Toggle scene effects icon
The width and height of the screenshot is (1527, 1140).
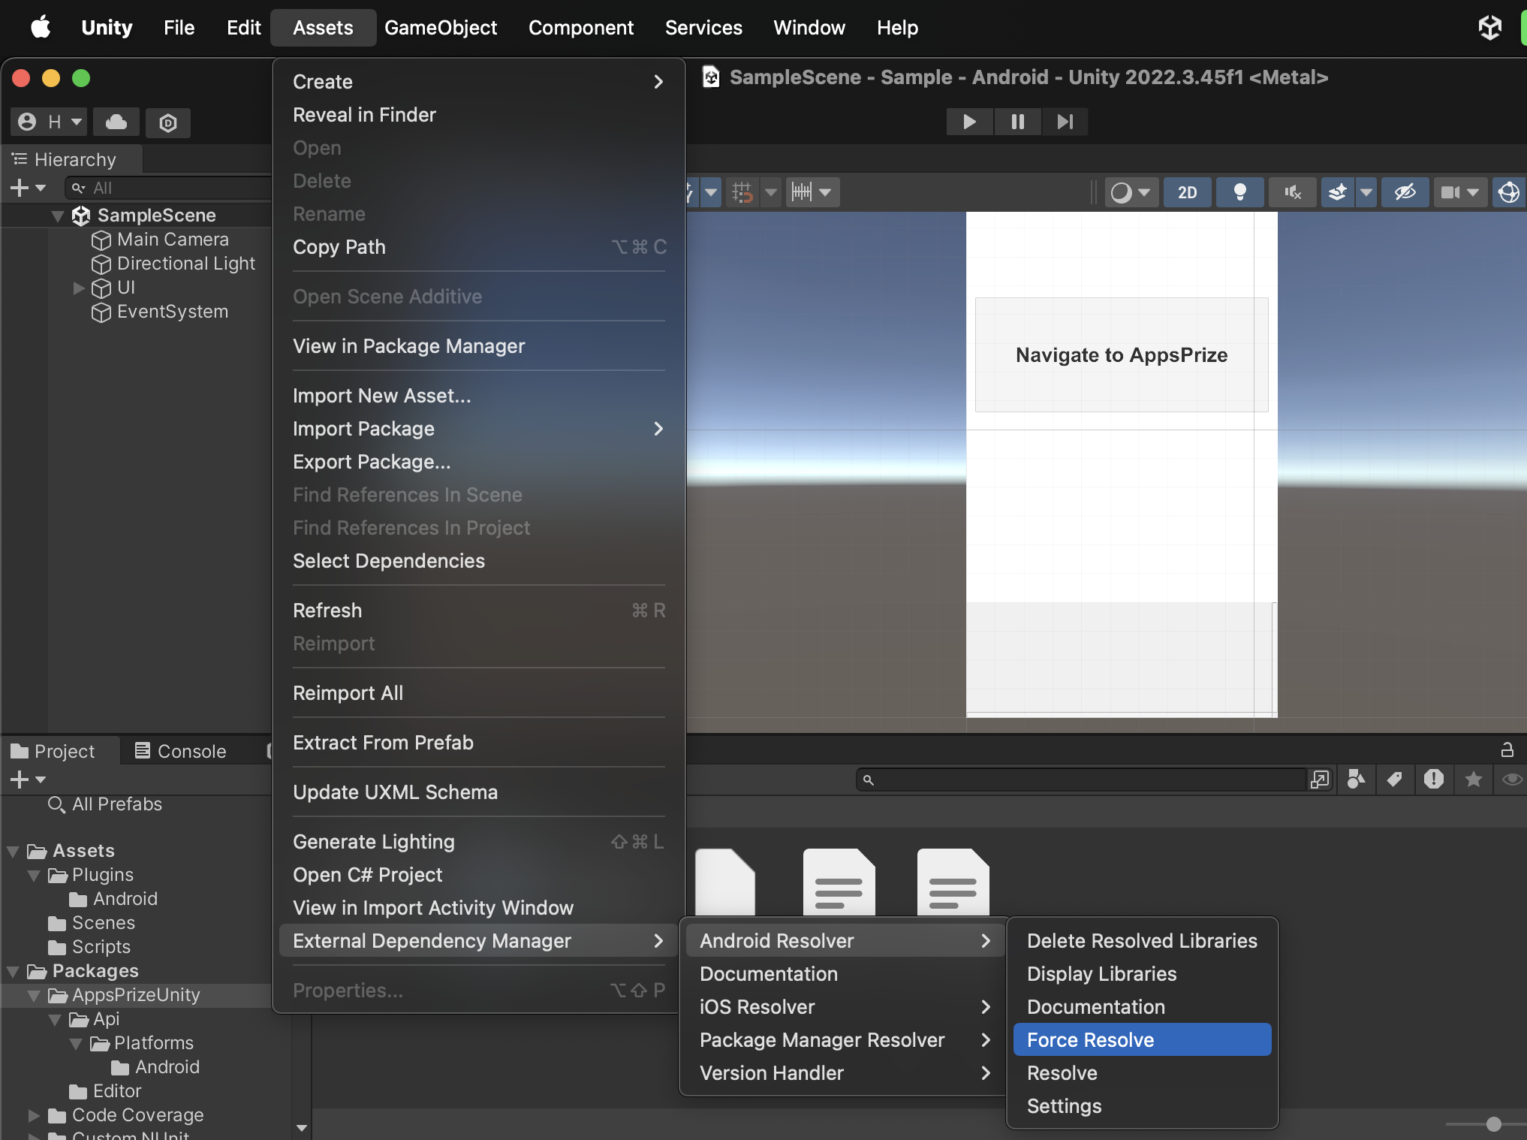pos(1337,192)
